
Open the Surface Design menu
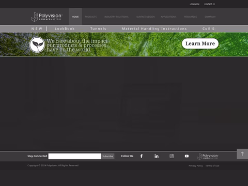[x=146, y=17]
